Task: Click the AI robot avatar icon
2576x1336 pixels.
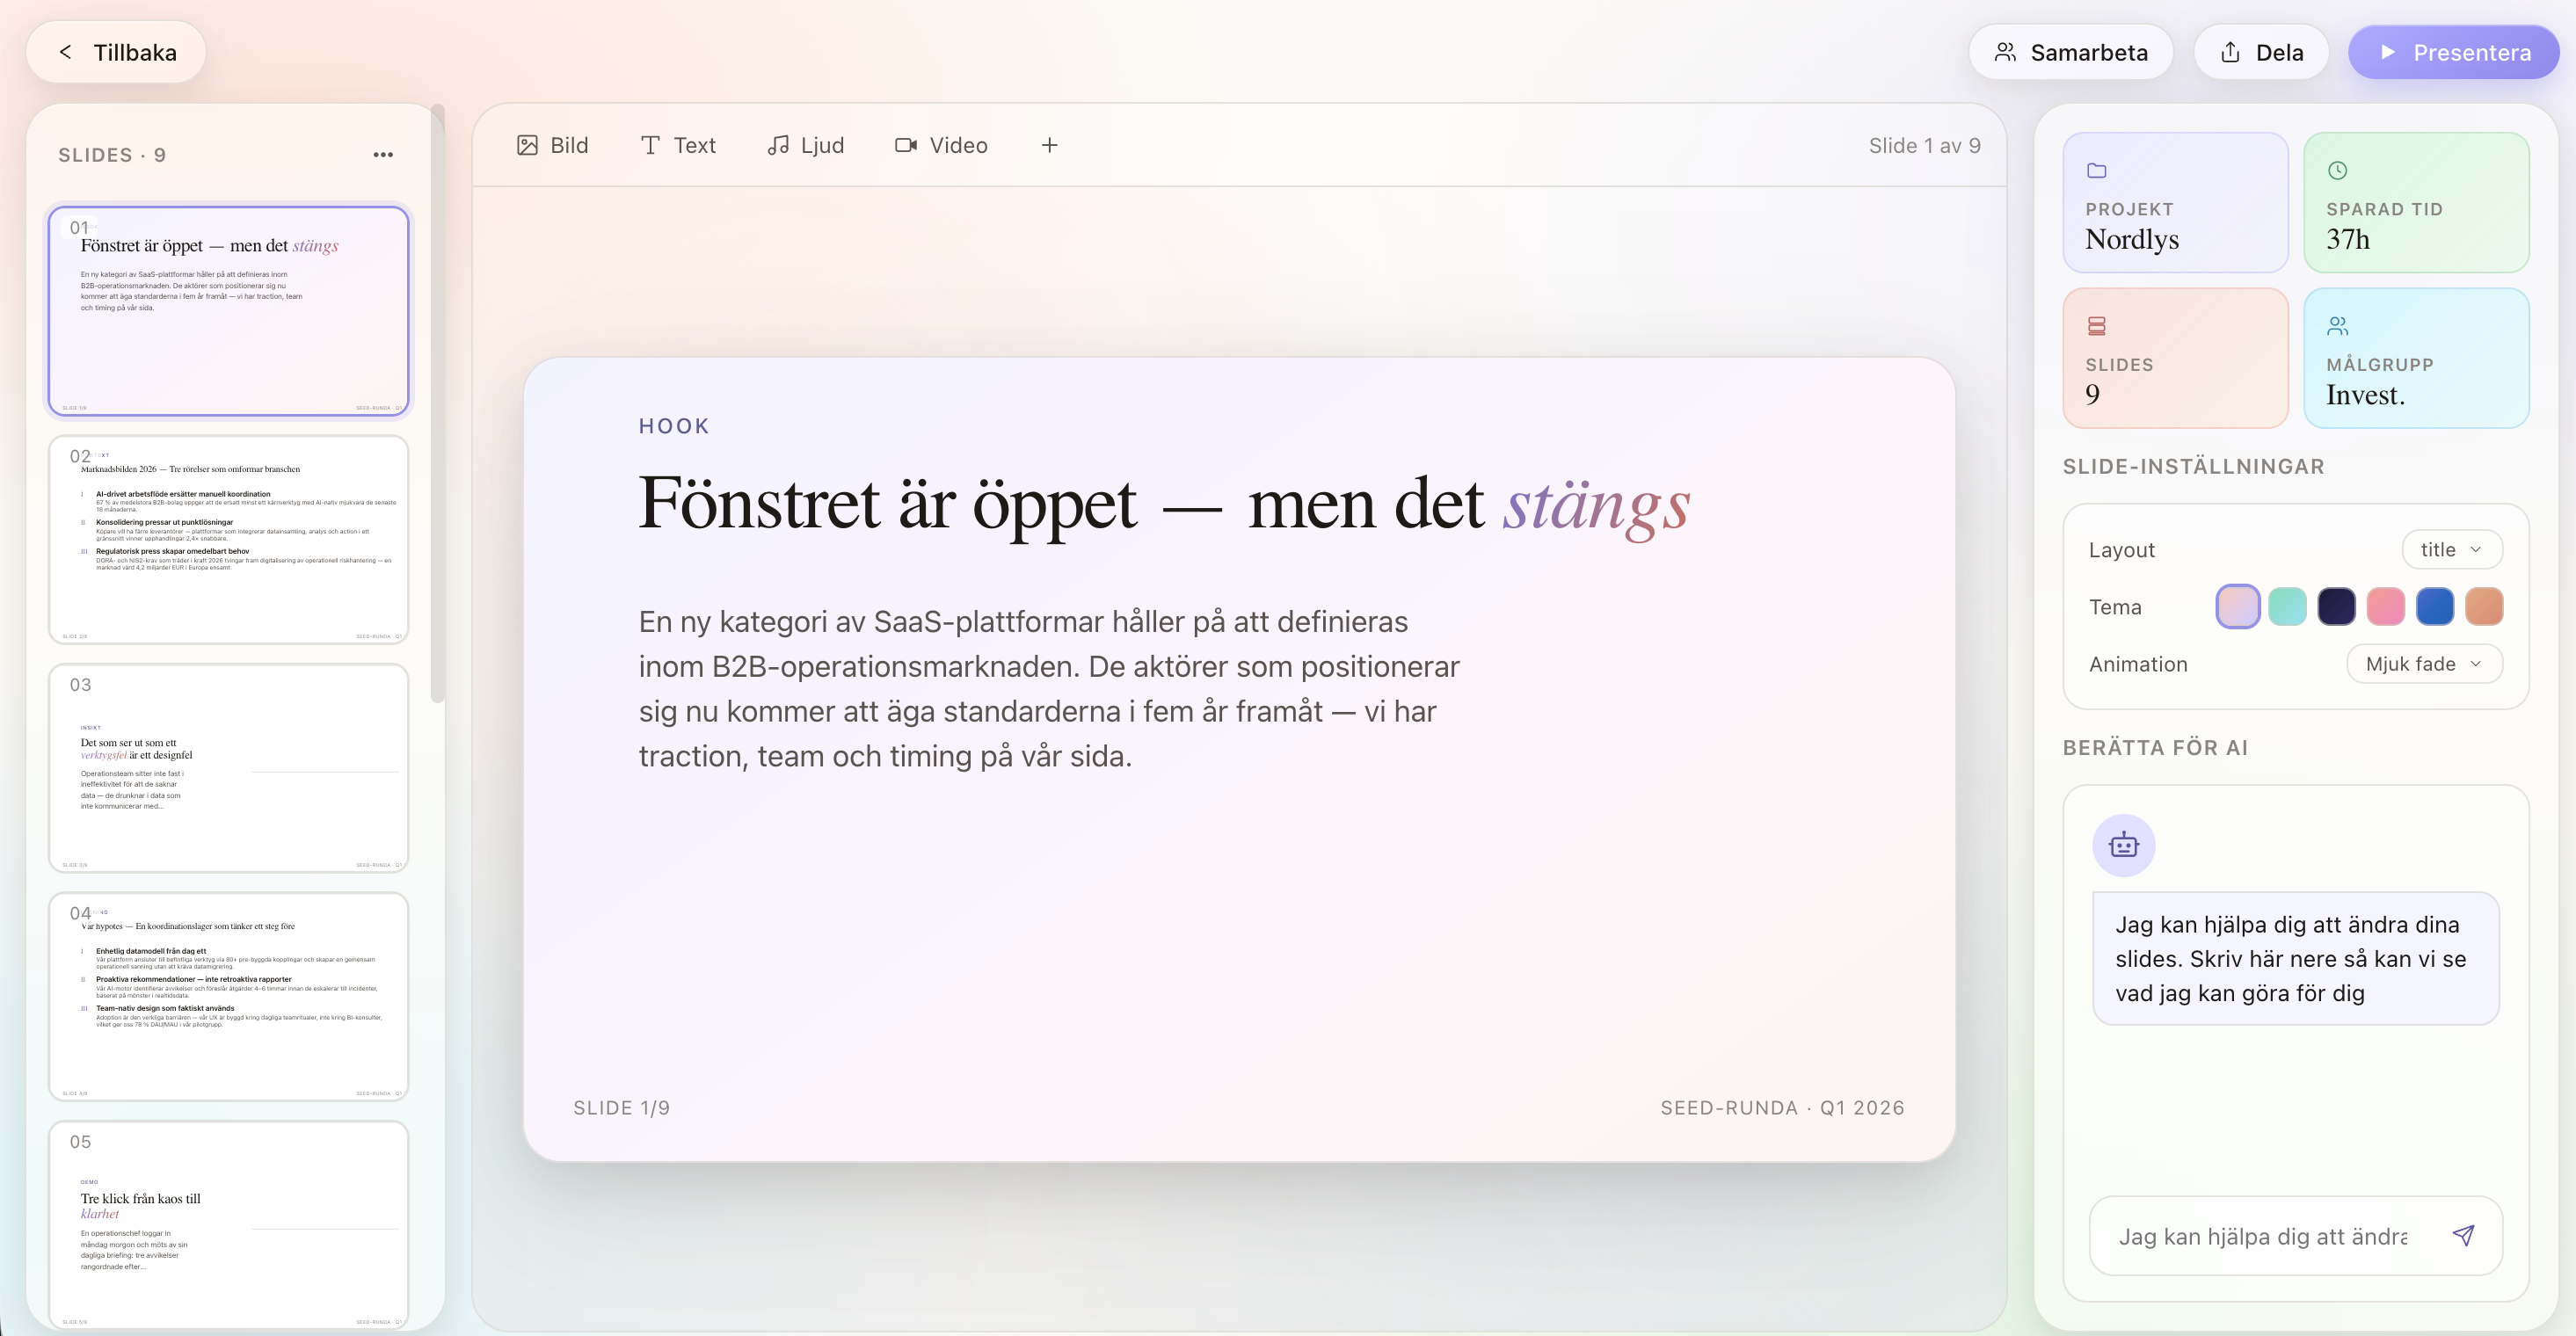Action: 2124,845
